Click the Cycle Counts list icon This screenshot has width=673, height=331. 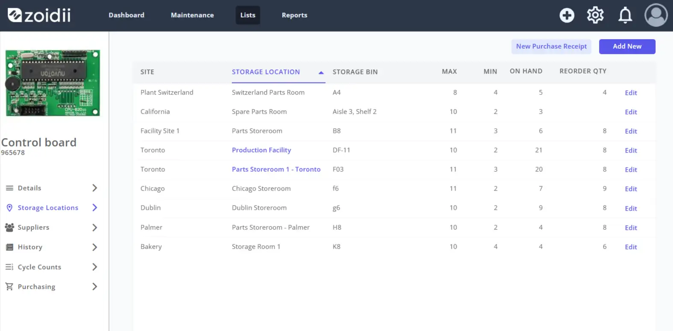[9, 267]
